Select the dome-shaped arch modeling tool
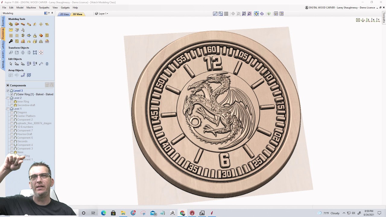386x217 pixels. click(29, 41)
